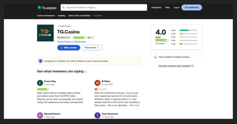The height and width of the screenshot is (124, 237).
Task: Open the Categories menu
Action: (x=156, y=8)
